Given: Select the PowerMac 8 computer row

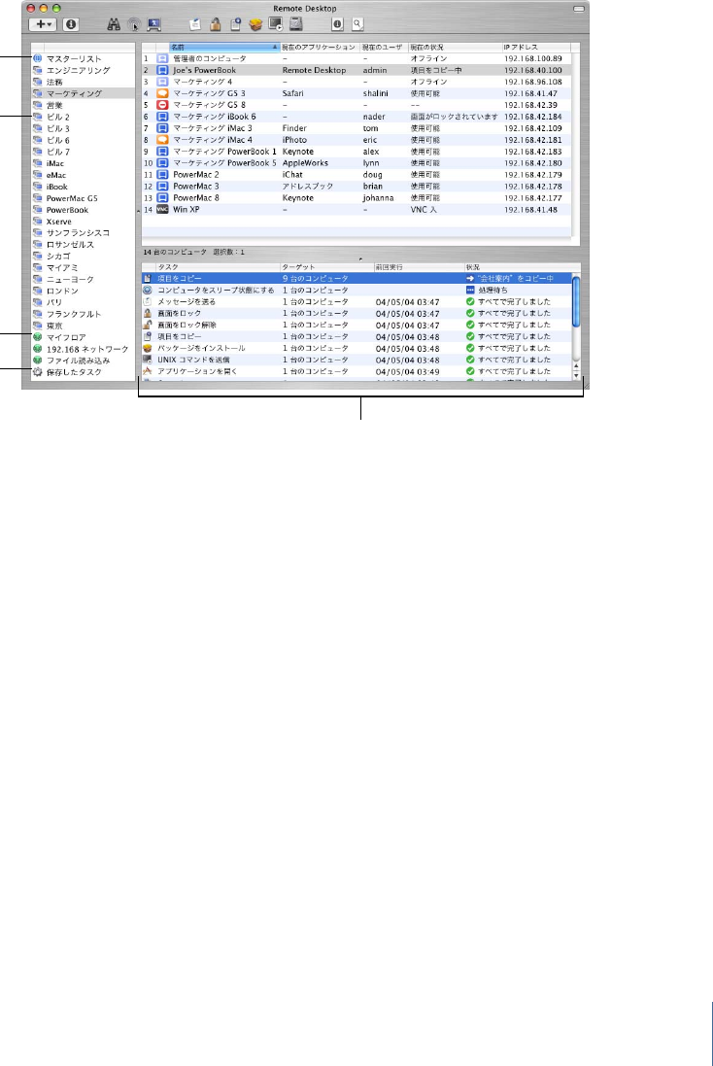Looking at the screenshot, I should [356, 198].
